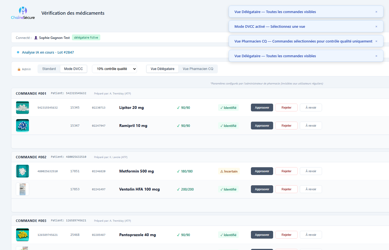This screenshot has height=250, width=389.
Task: Approve Lipitor 20 mg
Action: [x=262, y=107]
